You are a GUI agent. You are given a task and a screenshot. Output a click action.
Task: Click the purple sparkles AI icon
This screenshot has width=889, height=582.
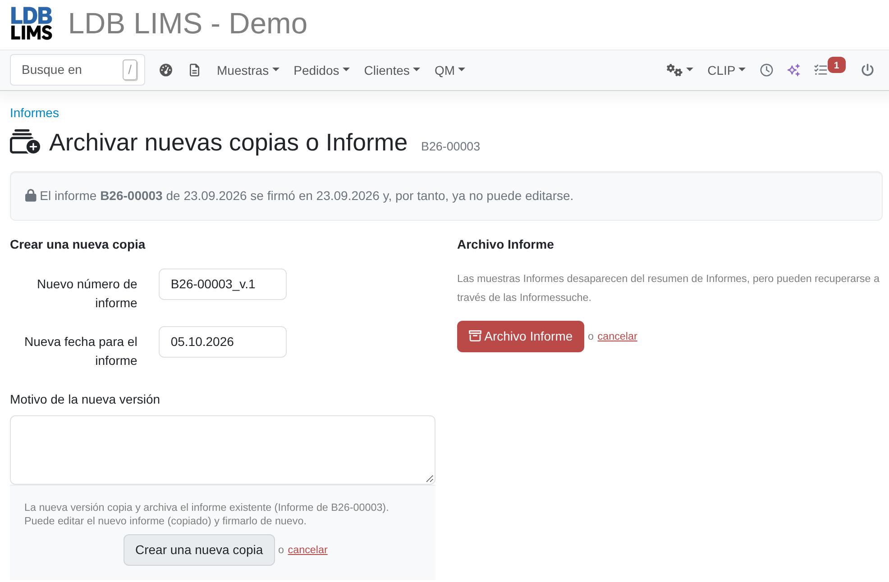(x=794, y=70)
